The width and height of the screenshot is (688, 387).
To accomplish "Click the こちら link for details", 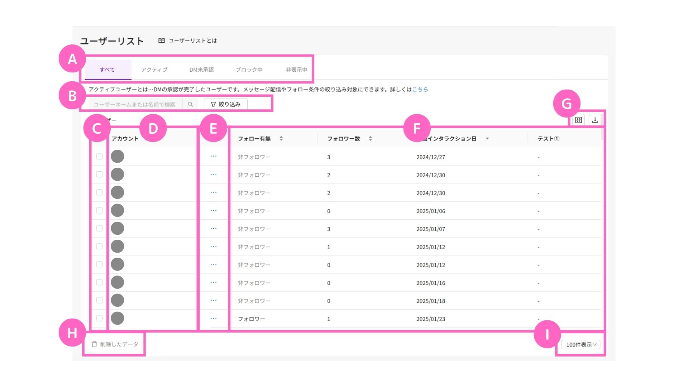I will click(x=420, y=89).
